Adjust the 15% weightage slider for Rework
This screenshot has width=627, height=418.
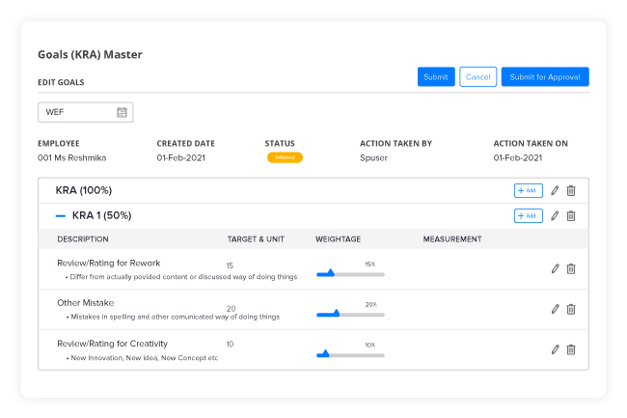tap(330, 274)
